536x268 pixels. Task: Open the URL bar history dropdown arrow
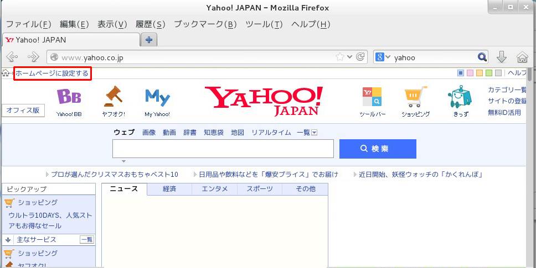[350, 57]
